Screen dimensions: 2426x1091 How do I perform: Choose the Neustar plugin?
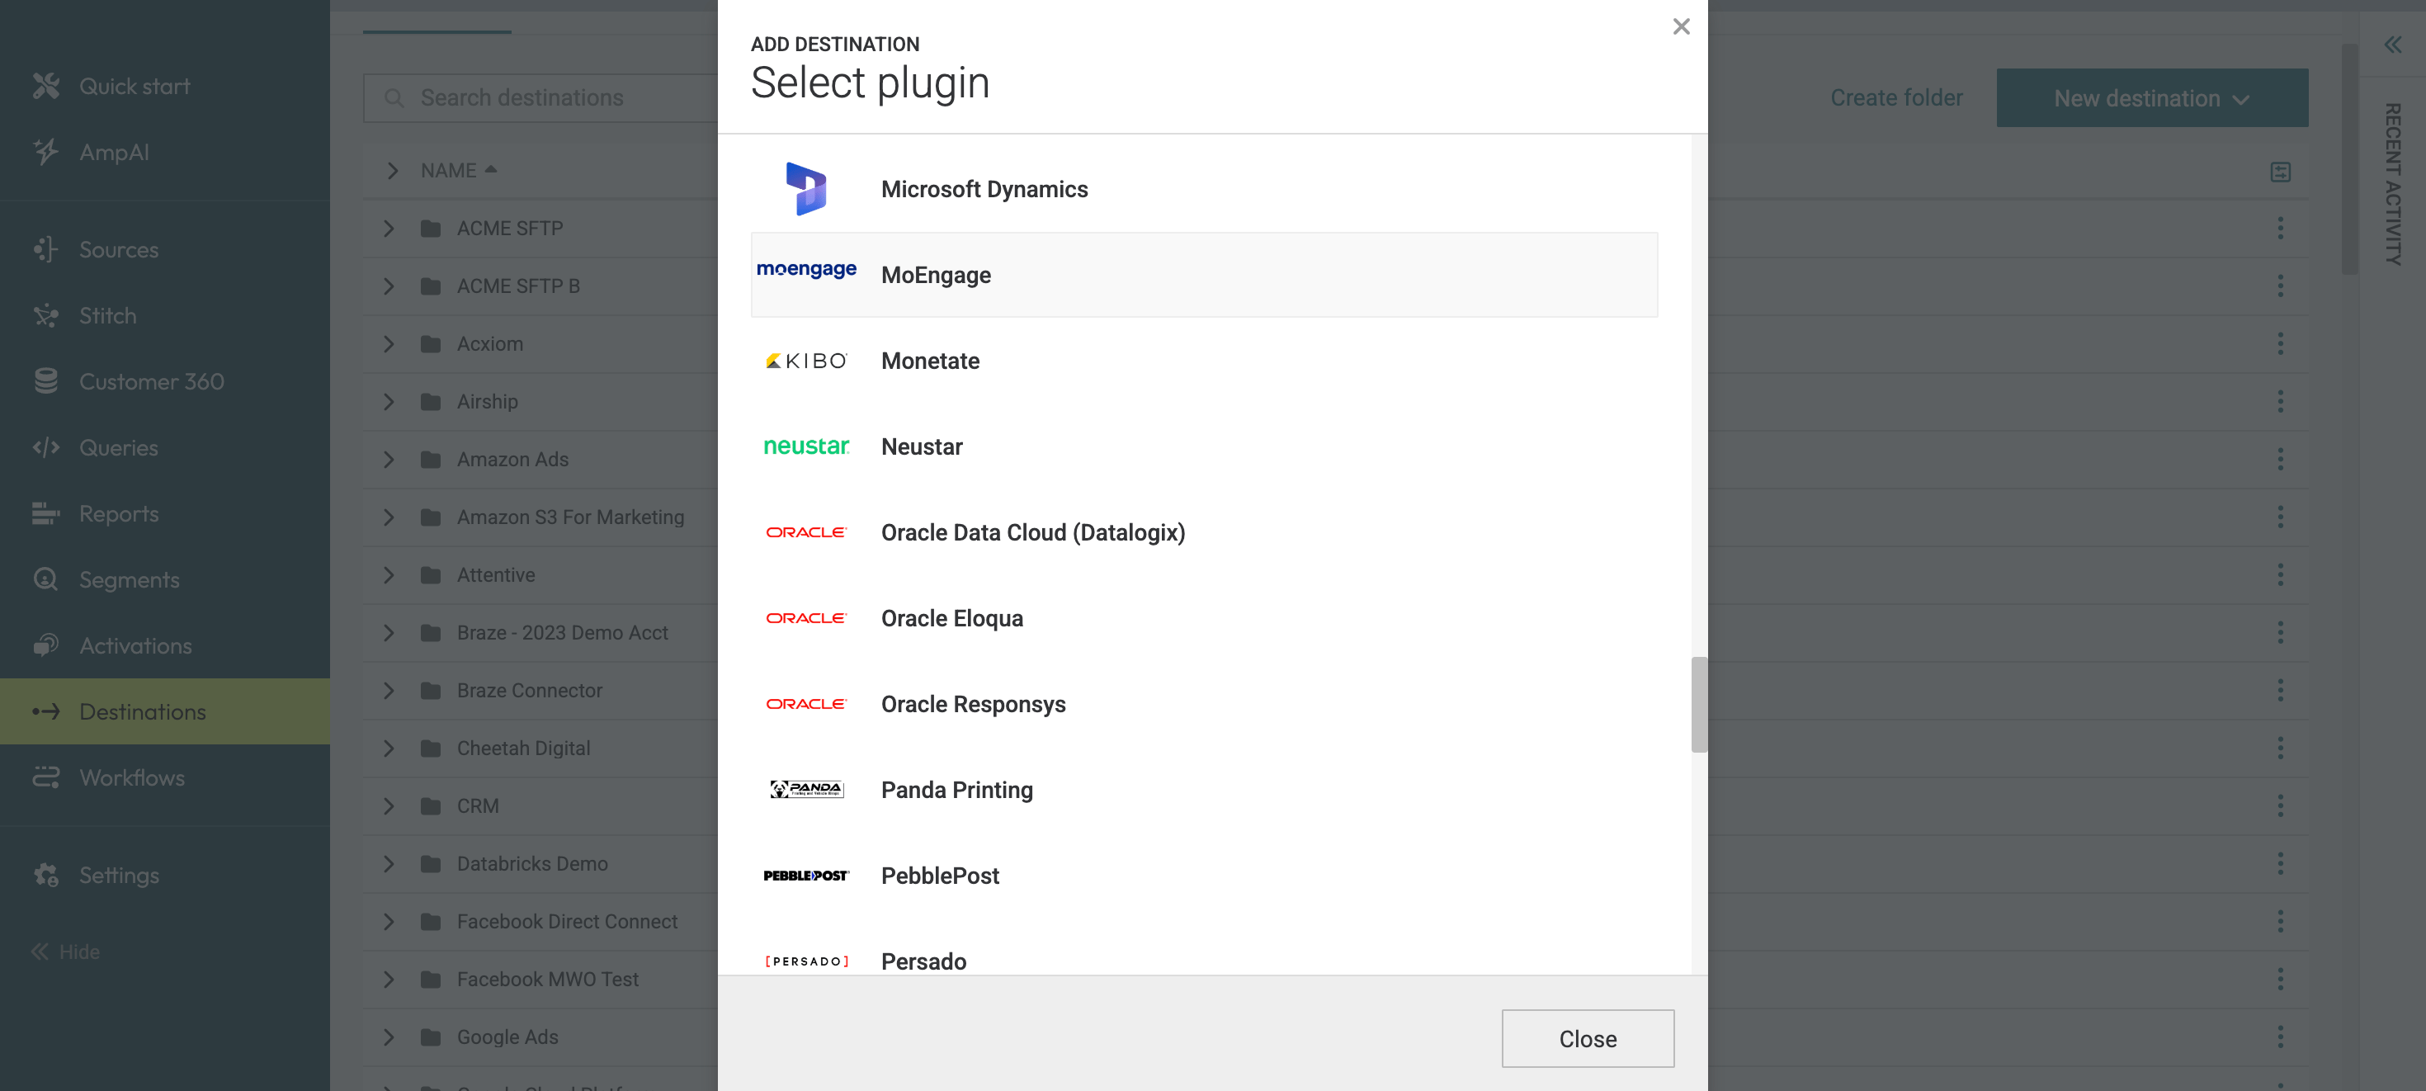(1205, 446)
